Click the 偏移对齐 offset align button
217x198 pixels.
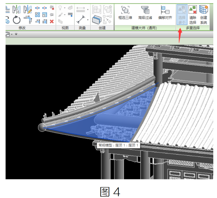(165, 13)
